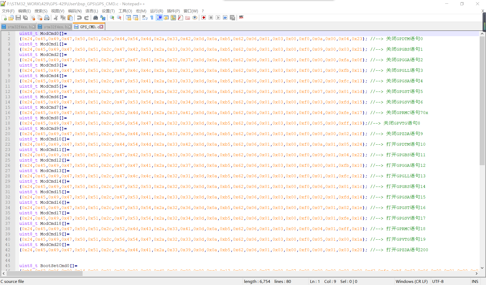This screenshot has width=486, height=285.
Task: Toggle word wrap in the toolbar
Action: (145, 18)
